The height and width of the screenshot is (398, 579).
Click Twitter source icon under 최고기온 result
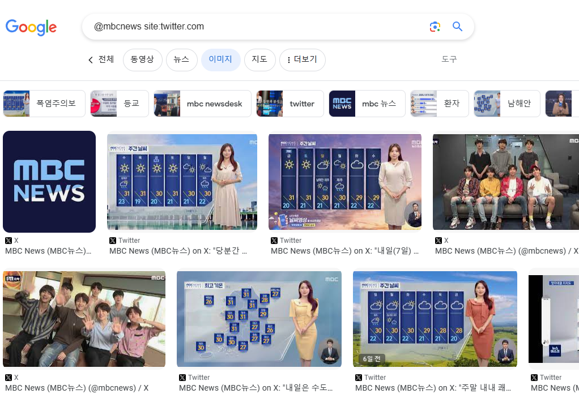tap(182, 378)
